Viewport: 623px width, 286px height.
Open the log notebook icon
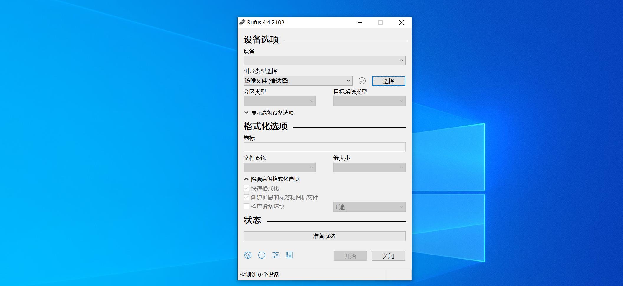click(x=290, y=255)
